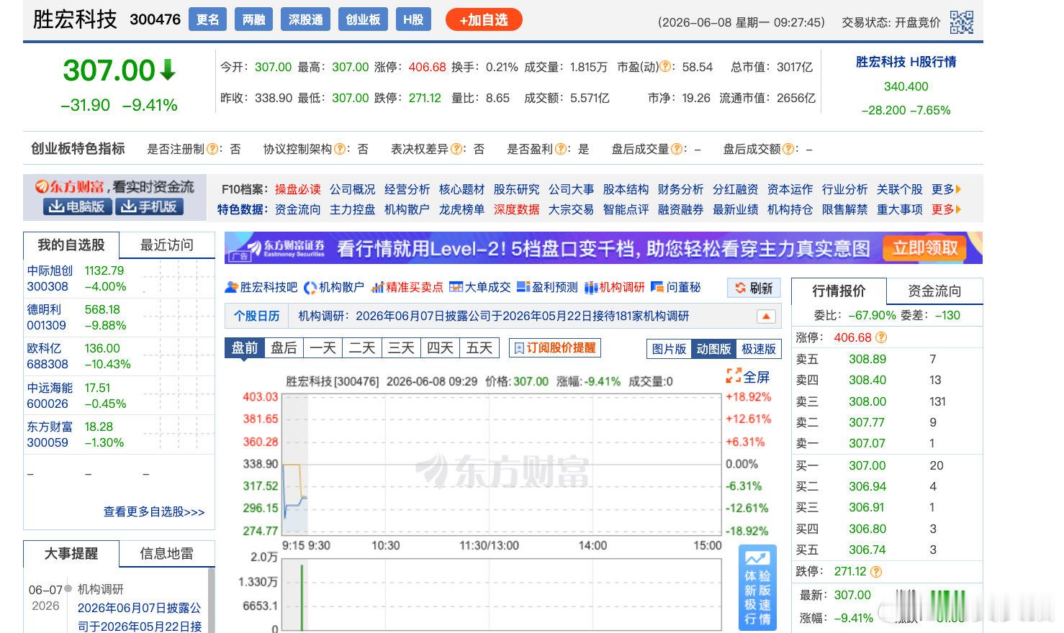Click the 刷新 refresh button
Screen dimensions: 1064x633
(754, 288)
